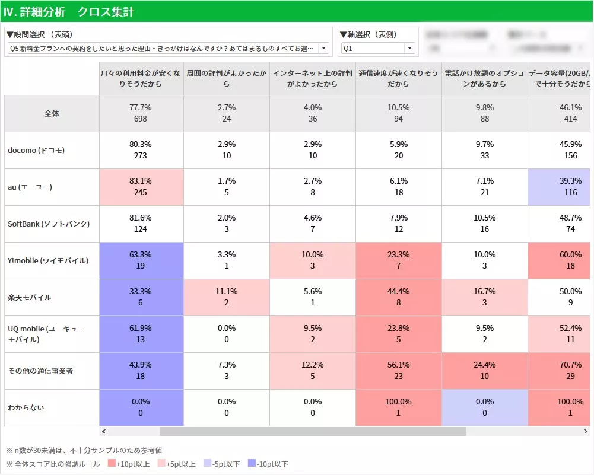Screen dimensions: 594x475
Task: Click the +5pt以上 legend color swatch
Action: click(161, 464)
